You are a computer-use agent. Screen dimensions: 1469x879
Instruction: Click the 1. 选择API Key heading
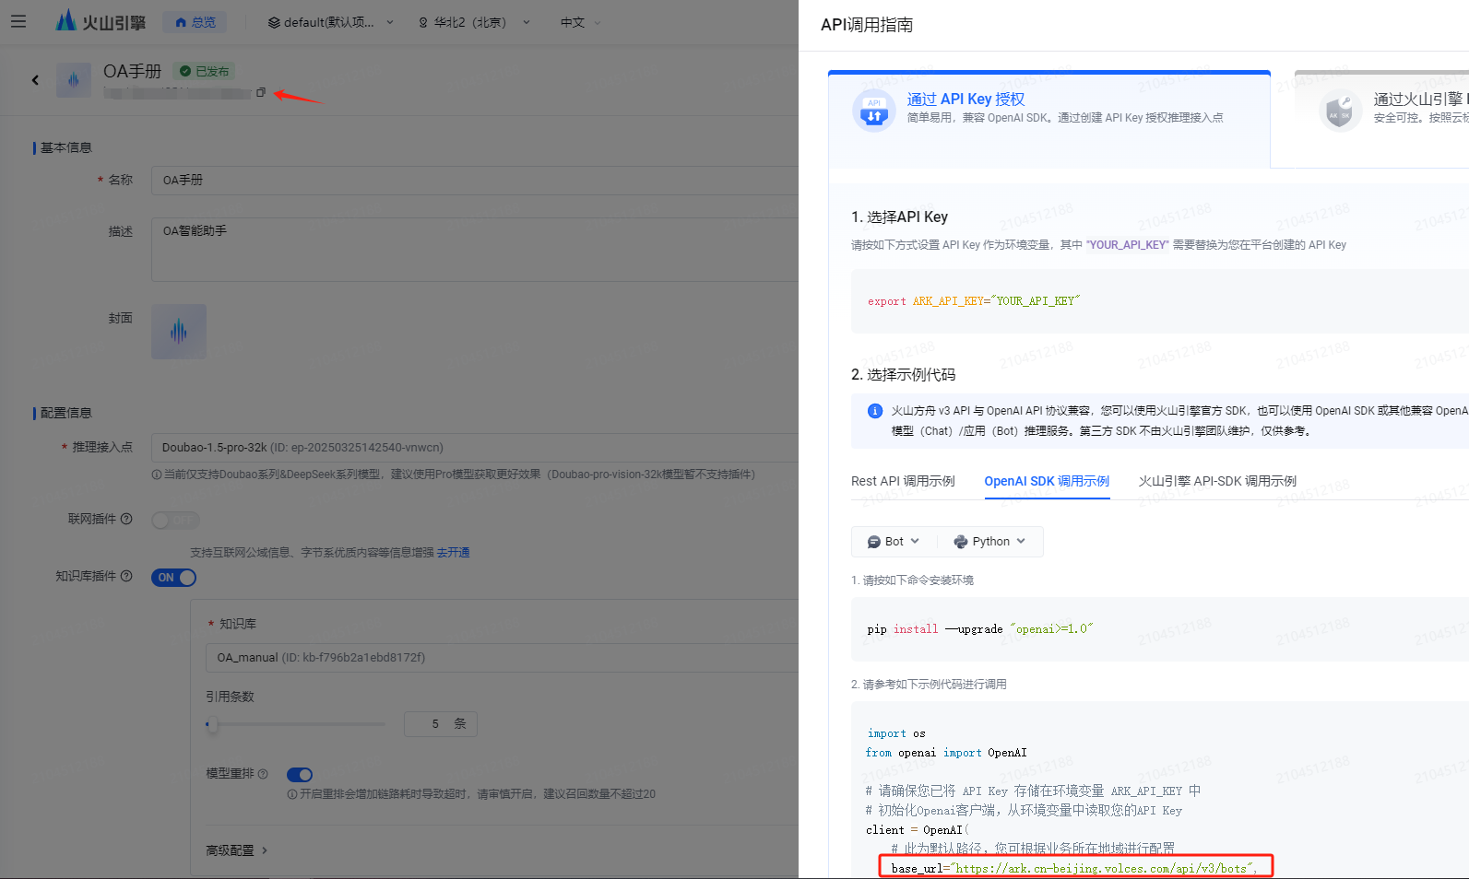[900, 217]
